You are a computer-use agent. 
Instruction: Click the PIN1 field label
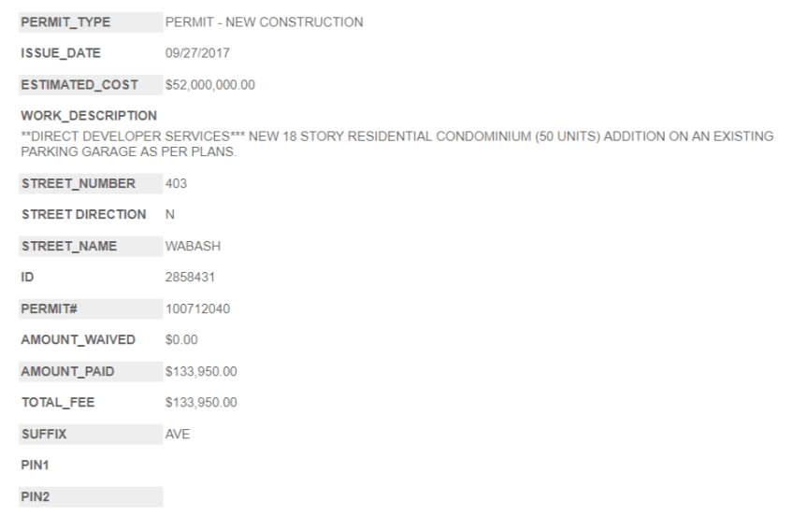36,465
